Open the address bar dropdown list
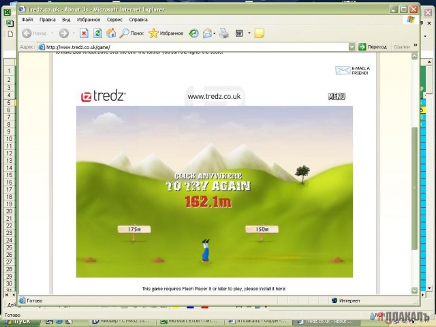 point(352,47)
